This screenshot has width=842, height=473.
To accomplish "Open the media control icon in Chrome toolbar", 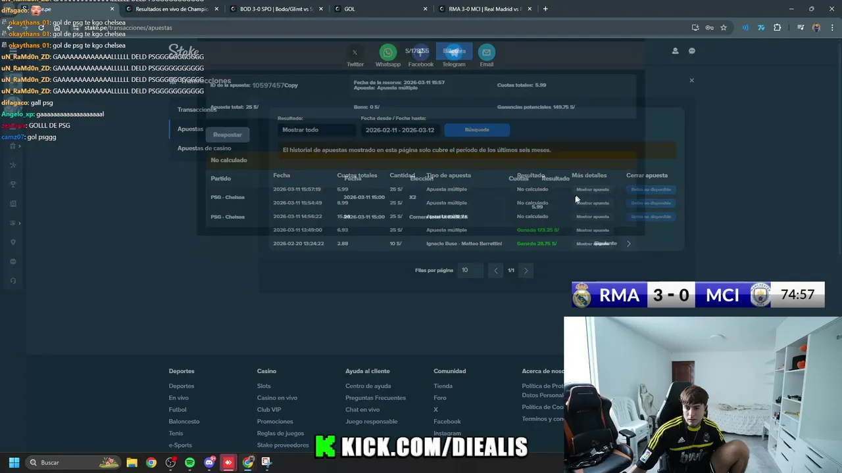I will (x=801, y=28).
